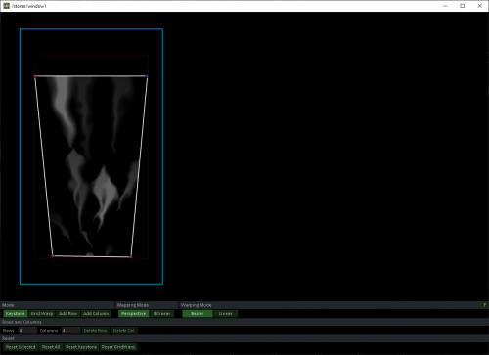This screenshot has height=355, width=489.
Task: Click the app icon in title bar
Action: click(x=6, y=6)
